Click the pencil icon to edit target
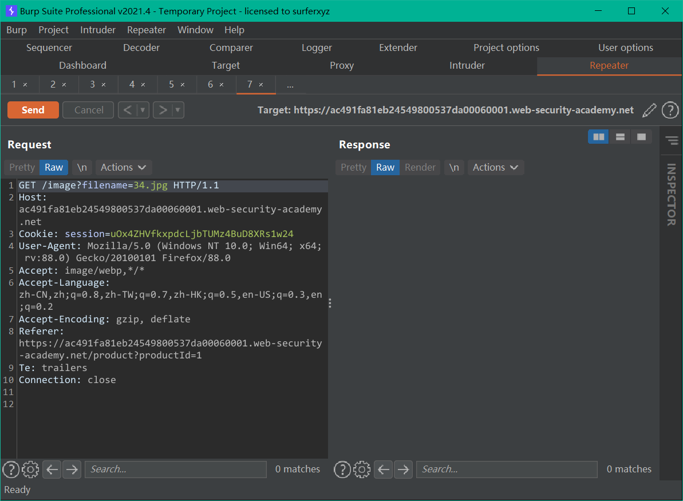 [x=649, y=110]
